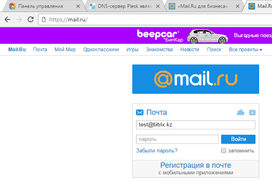Open the Одноклассники link
The width and height of the screenshot is (272, 188).
pos(101,50)
